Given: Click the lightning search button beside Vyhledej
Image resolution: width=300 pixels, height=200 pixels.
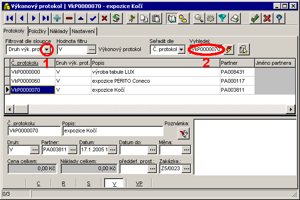Looking at the screenshot, I should [229, 49].
